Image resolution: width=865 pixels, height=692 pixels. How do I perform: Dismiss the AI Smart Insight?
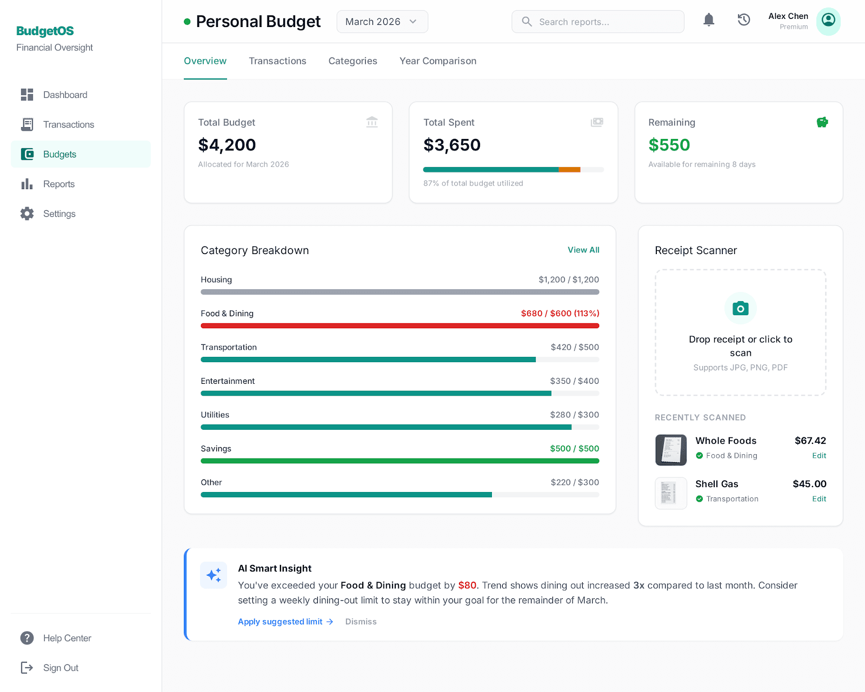pyautogui.click(x=361, y=622)
